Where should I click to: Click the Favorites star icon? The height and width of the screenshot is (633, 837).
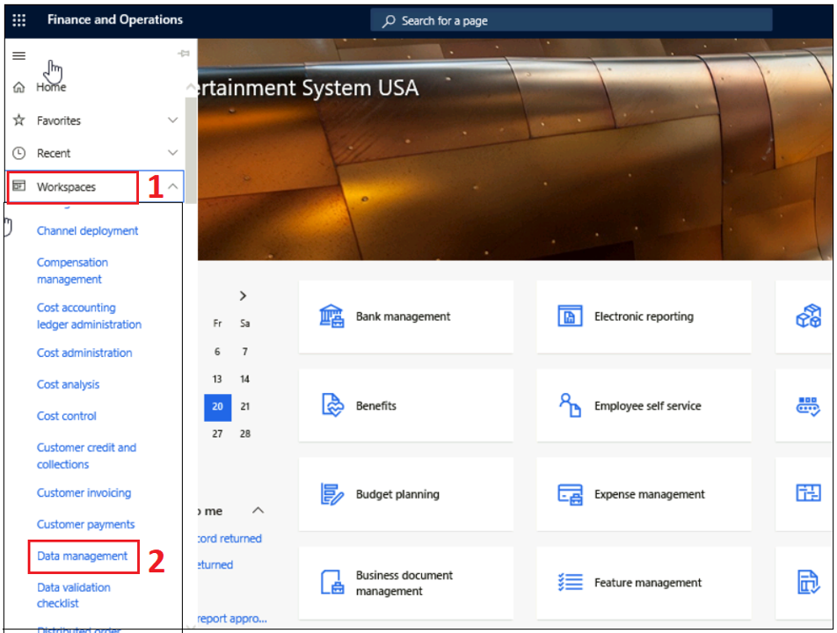click(x=19, y=120)
